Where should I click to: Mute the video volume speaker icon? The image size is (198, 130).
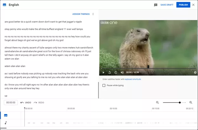tap(122, 72)
